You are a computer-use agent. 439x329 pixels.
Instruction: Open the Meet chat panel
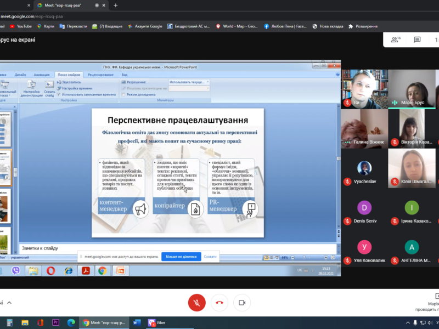click(417, 39)
